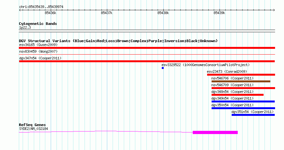This screenshot has width=284, height=150.
Task: Click the chr1:85435439..85439974 coordinate text
Action: coord(41,7)
